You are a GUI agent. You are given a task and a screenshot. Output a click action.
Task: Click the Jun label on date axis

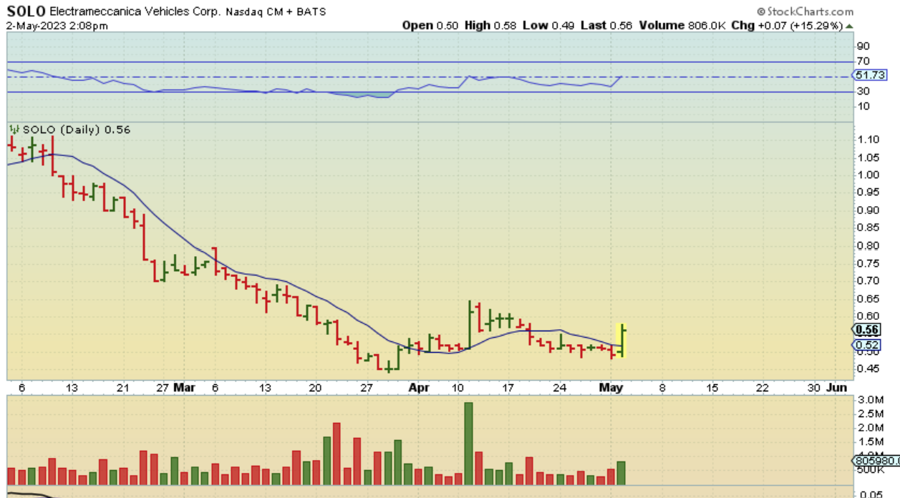point(836,388)
